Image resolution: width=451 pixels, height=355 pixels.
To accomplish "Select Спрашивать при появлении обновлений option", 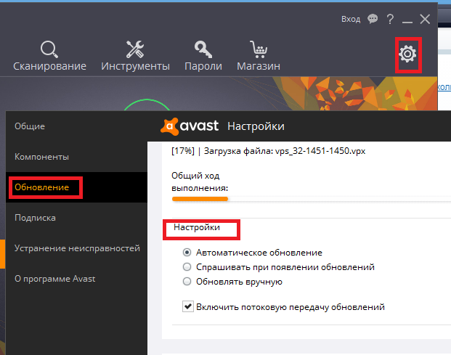I will 187,267.
